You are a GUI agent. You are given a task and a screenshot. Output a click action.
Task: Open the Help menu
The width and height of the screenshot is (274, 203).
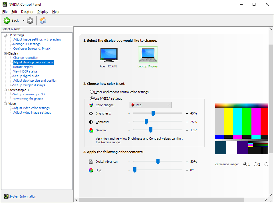pos(56,12)
